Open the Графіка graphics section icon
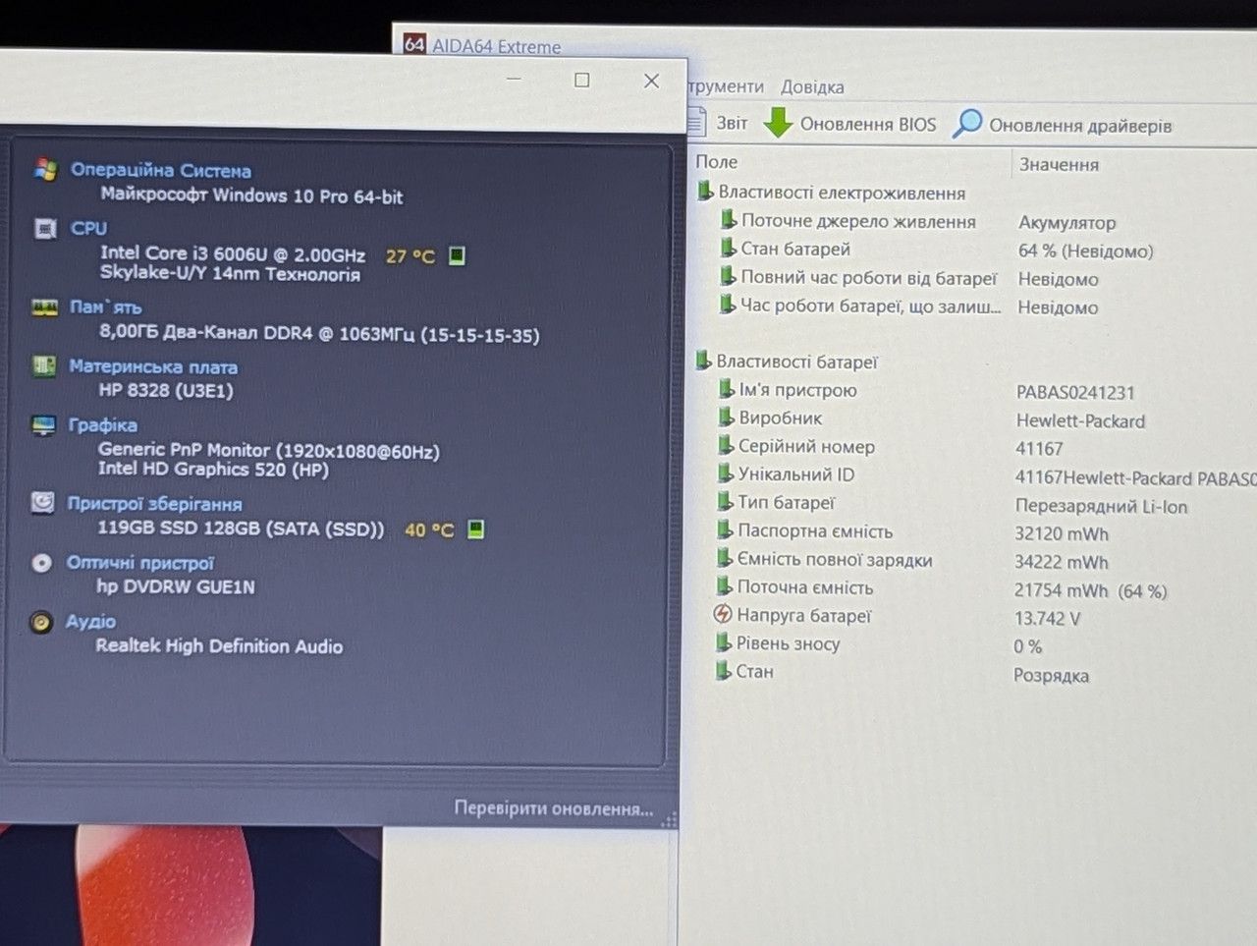This screenshot has height=946, width=1257. (43, 425)
